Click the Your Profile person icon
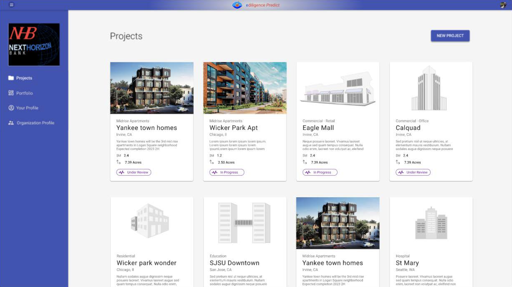 tap(11, 108)
